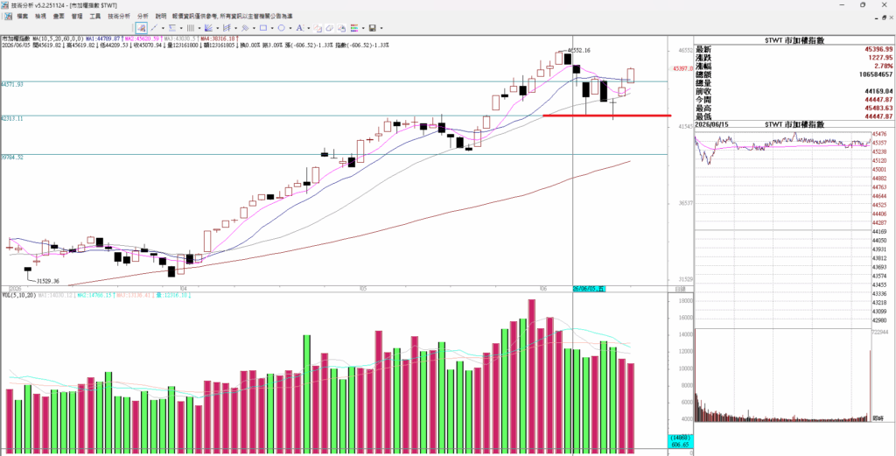Open the save icon dropdown arrow
The image size is (896, 456).
381,28
